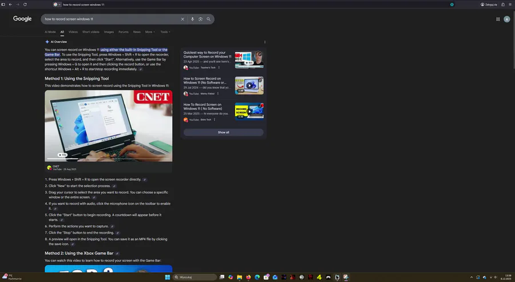Expand the Tools dropdown
The height and width of the screenshot is (282, 515).
pos(165,32)
